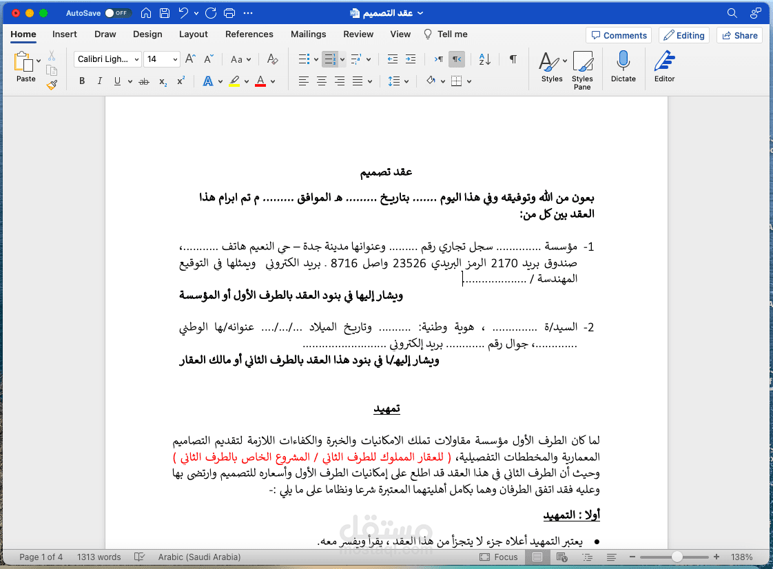773x569 pixels.
Task: Apply the red font color
Action: 260,81
